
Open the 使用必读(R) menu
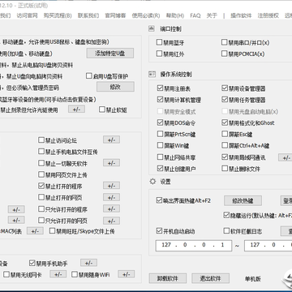coord(146,15)
